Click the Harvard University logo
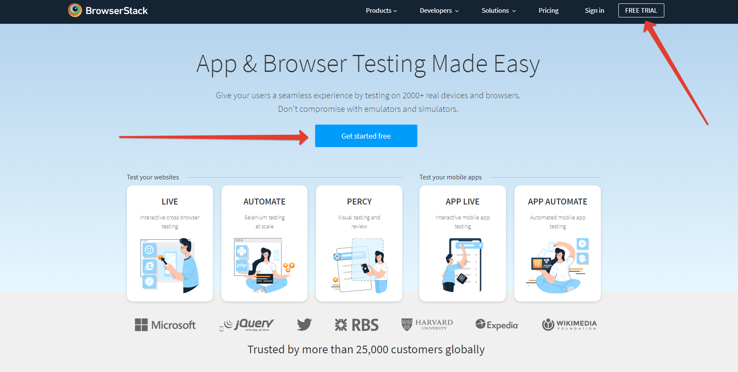 pos(427,325)
